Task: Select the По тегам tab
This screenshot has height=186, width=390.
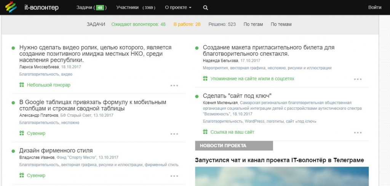Action: coord(253,24)
